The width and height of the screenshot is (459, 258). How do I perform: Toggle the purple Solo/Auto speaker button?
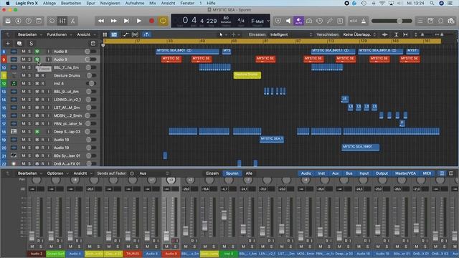[x=298, y=21]
